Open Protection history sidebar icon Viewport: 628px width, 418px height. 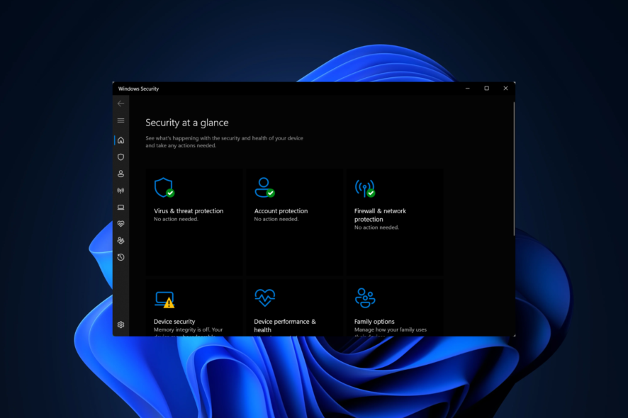pos(120,257)
